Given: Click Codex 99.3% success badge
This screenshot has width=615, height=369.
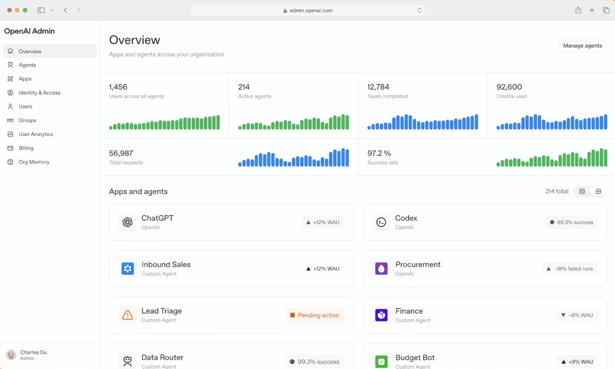Looking at the screenshot, I should tap(572, 222).
